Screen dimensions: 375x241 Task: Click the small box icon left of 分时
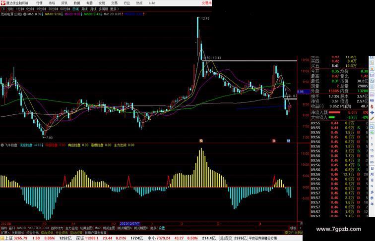click(x=3, y=9)
